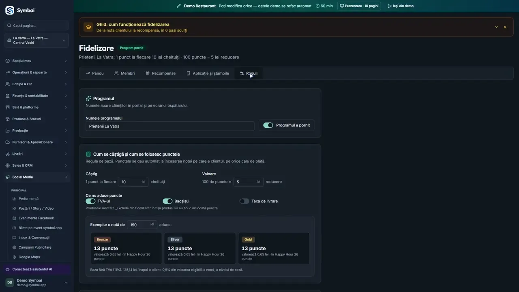The image size is (519, 292).
Task: Click the pencil icon beside Demo Restaurant
Action: coord(179,6)
